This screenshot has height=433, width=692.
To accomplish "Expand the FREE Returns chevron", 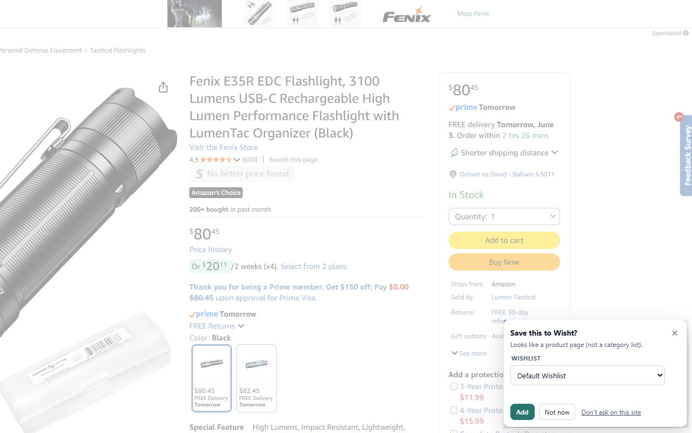I will click(x=241, y=326).
